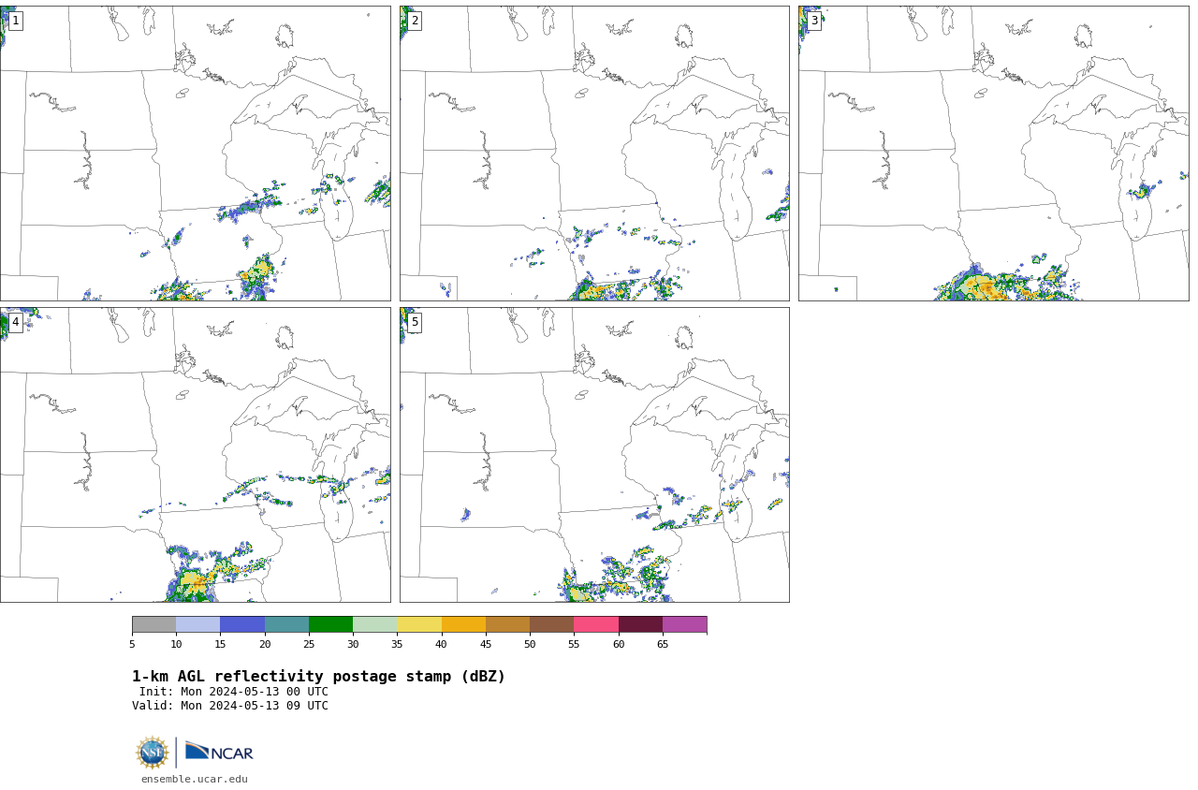Screen dimensions: 1198x790
Task: Click the maroon 60-65 dBZ color swatch
Action: pos(640,624)
